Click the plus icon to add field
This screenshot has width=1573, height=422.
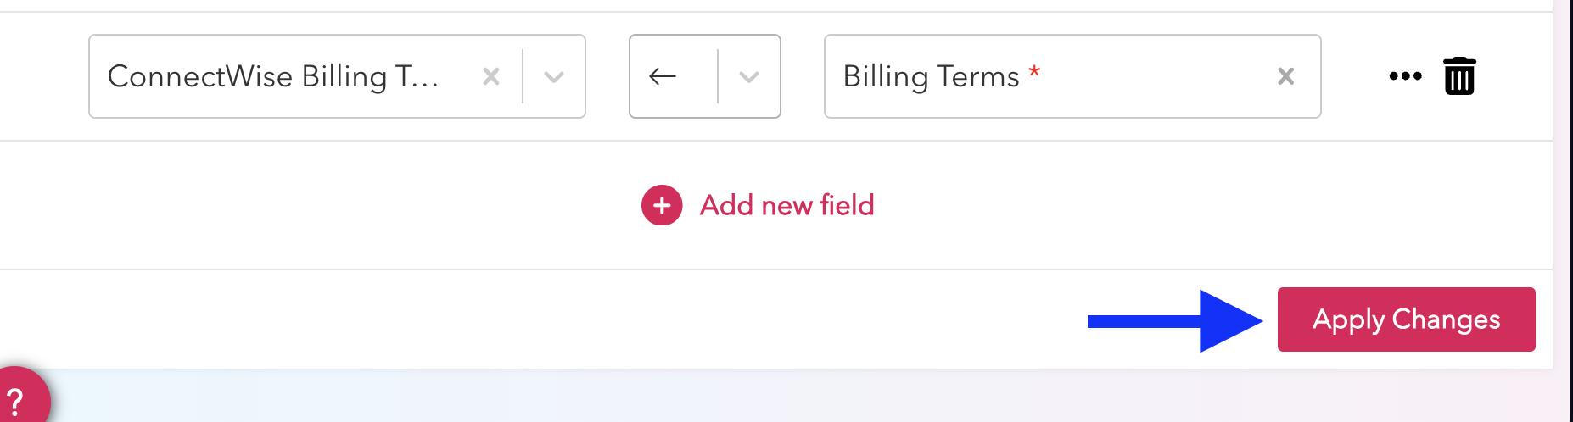pyautogui.click(x=662, y=205)
